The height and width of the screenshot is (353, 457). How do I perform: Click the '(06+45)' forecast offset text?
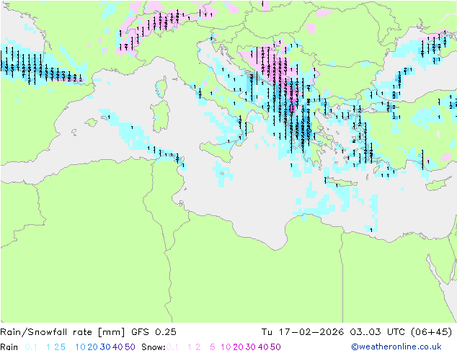coord(431,332)
